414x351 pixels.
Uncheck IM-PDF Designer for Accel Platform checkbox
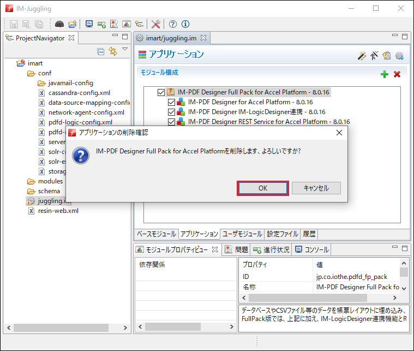[x=172, y=102]
